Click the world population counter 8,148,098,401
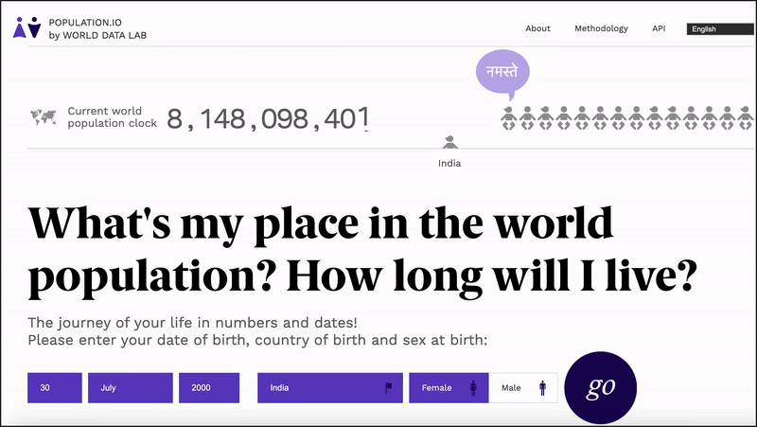 (268, 119)
